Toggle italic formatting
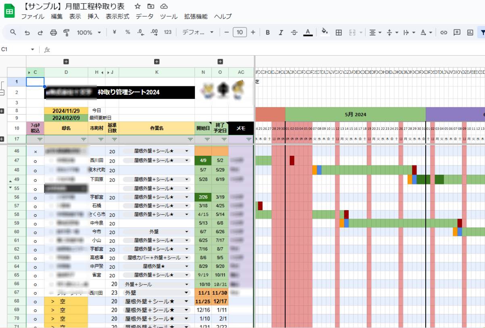This screenshot has height=328, width=485. click(281, 32)
